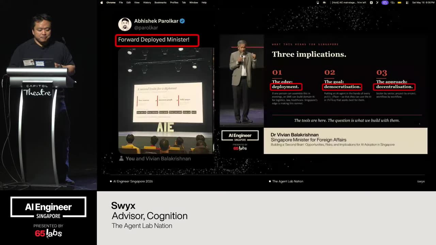Click the Abhishek Parolkar name

point(156,21)
